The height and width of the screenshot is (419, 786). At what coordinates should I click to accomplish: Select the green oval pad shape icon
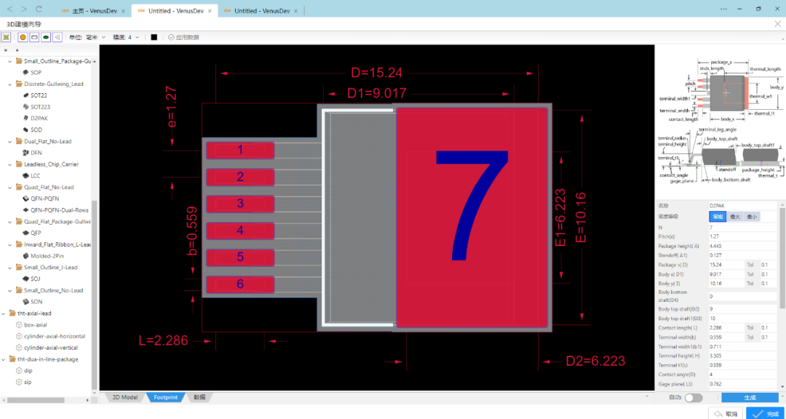(46, 37)
